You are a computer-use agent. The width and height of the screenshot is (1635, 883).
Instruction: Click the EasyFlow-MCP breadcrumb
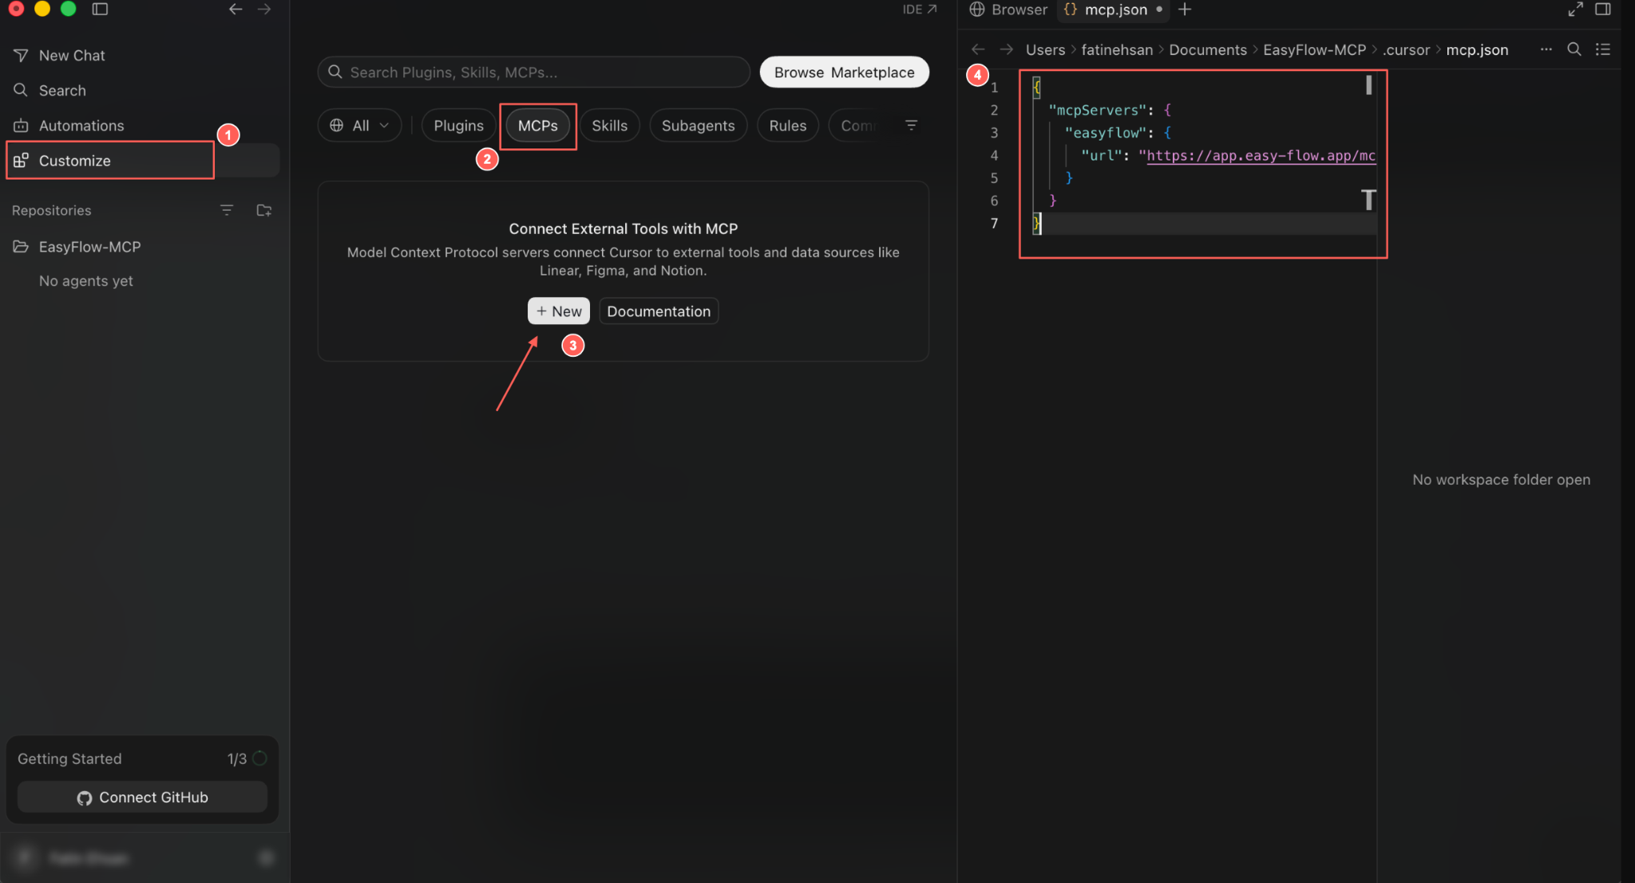[1314, 49]
